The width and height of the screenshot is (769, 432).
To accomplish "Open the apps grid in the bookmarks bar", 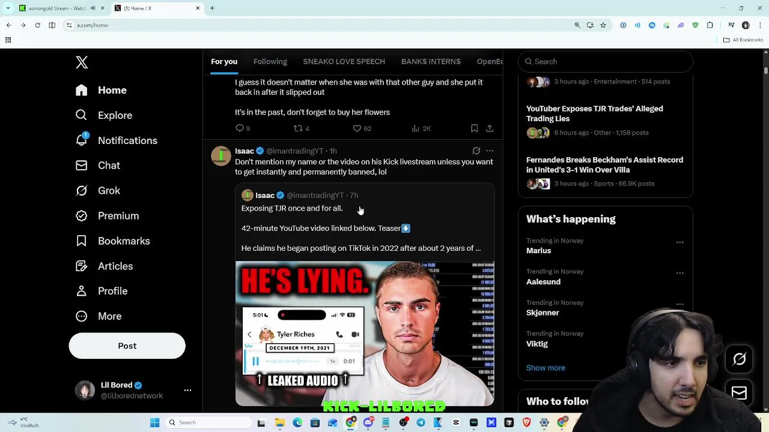I will [x=8, y=40].
